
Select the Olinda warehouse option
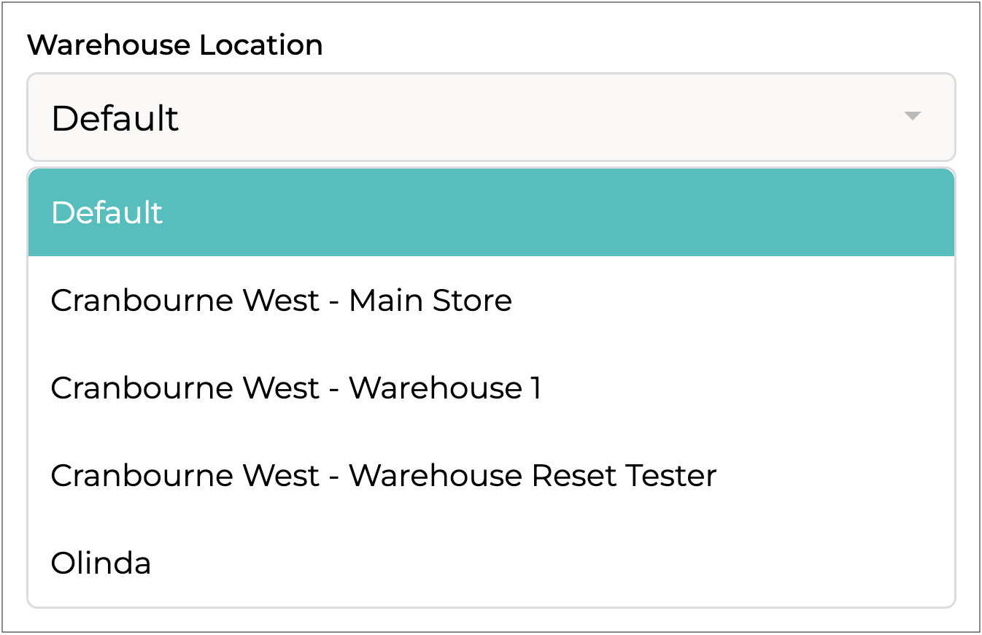pyautogui.click(x=101, y=563)
